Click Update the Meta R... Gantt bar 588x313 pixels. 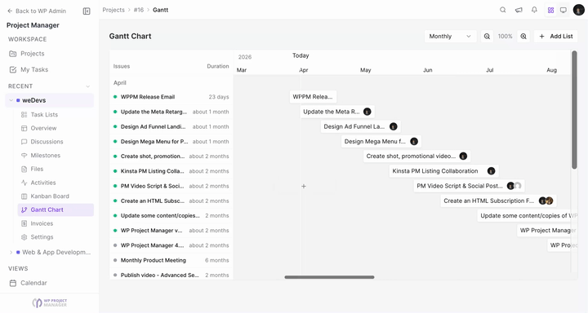pos(337,112)
